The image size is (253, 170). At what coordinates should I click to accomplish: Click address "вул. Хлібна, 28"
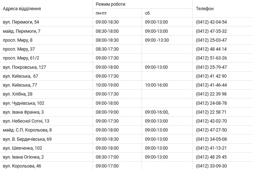click(18, 94)
